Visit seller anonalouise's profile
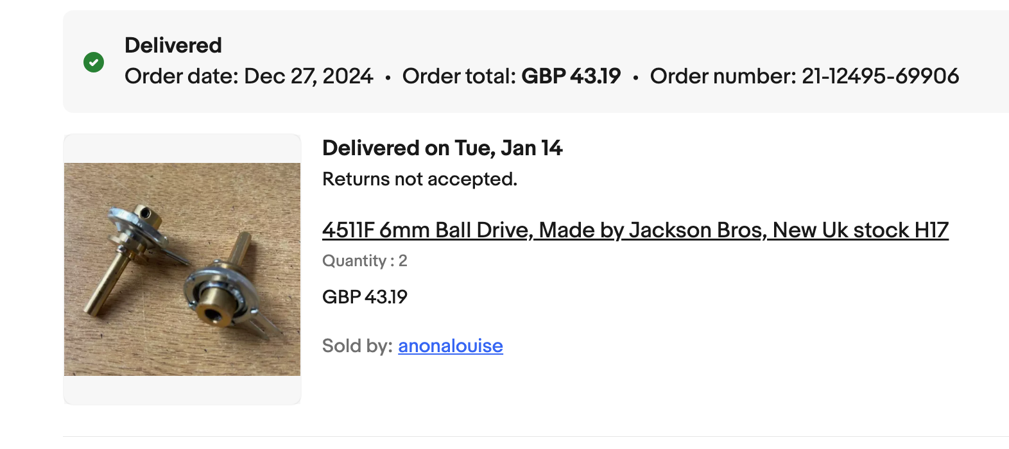The height and width of the screenshot is (449, 1009). tap(450, 346)
